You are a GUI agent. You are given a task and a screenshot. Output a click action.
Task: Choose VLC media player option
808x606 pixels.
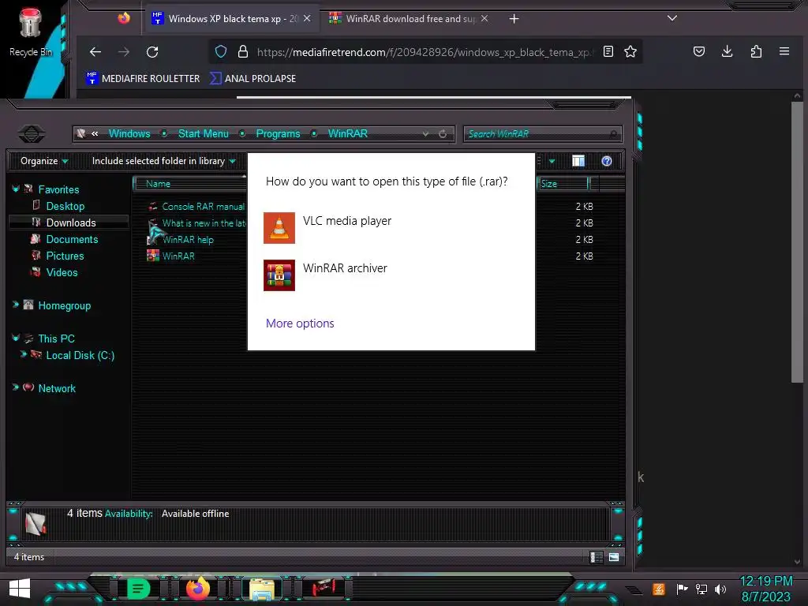click(391, 228)
